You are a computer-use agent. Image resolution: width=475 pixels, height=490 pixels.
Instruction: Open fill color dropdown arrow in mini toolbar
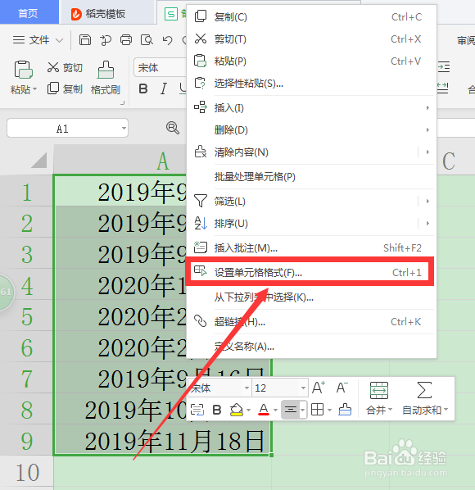pyautogui.click(x=249, y=410)
